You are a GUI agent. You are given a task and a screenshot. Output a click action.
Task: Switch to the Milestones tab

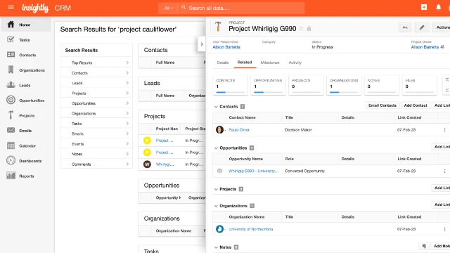pyautogui.click(x=270, y=63)
